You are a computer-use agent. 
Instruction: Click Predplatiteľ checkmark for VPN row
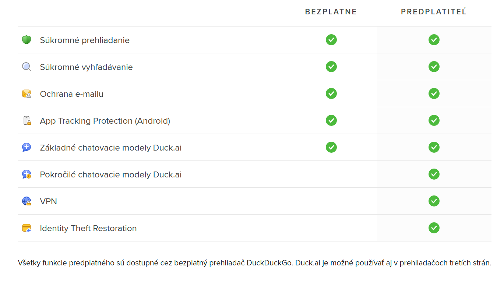pyautogui.click(x=434, y=201)
